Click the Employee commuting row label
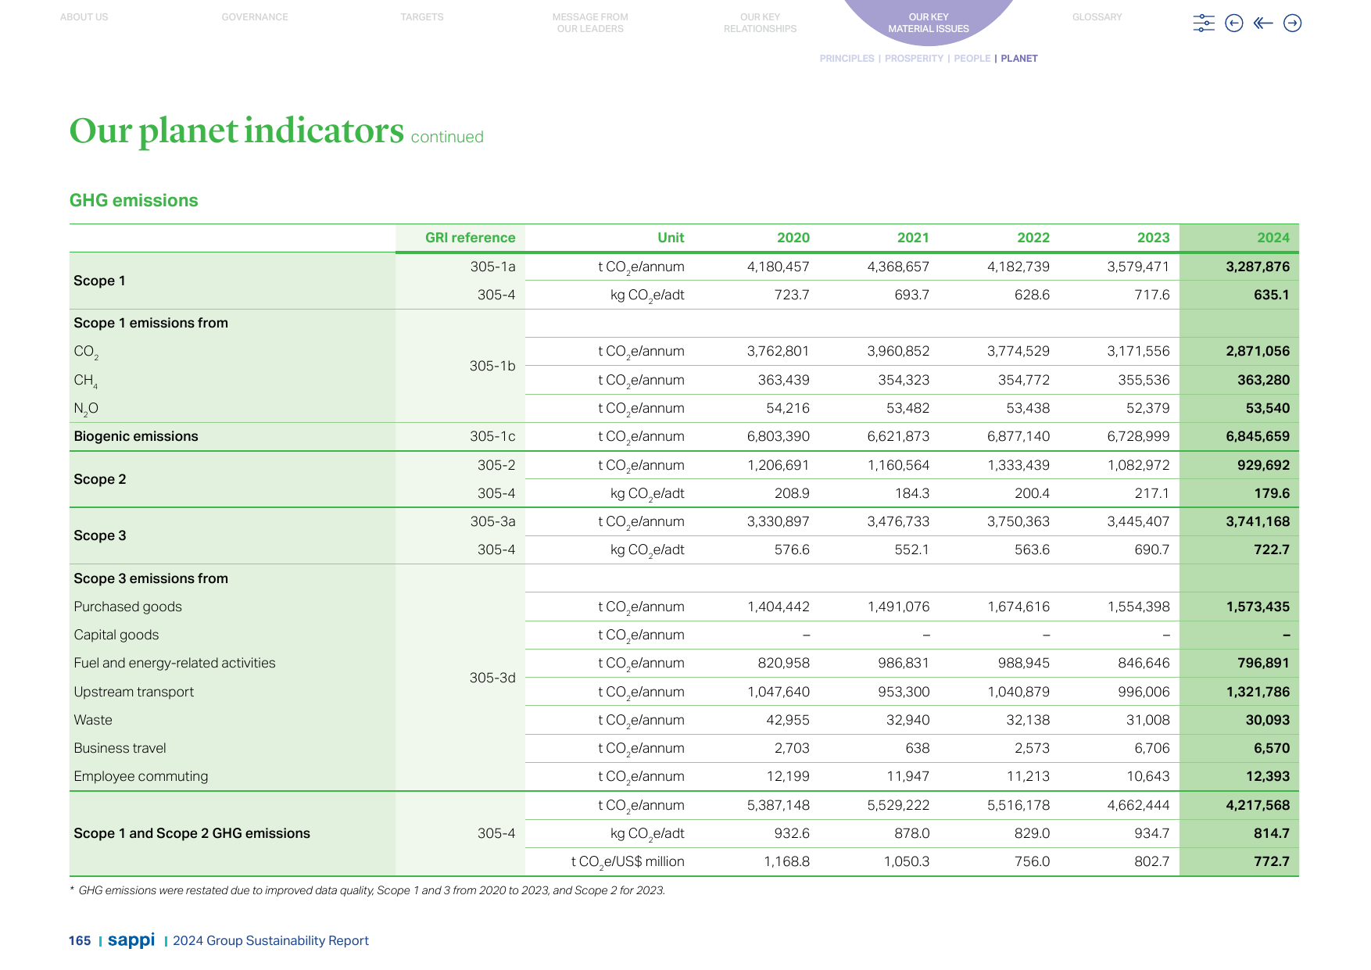 click(141, 776)
